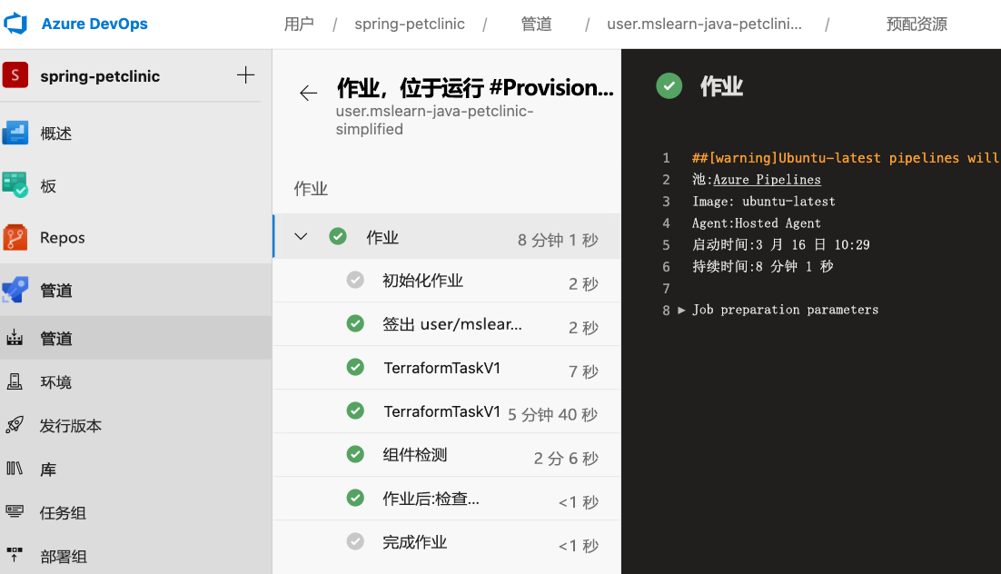Click the Agent:Hosted Agent log line
The width and height of the screenshot is (1001, 574).
pos(757,223)
